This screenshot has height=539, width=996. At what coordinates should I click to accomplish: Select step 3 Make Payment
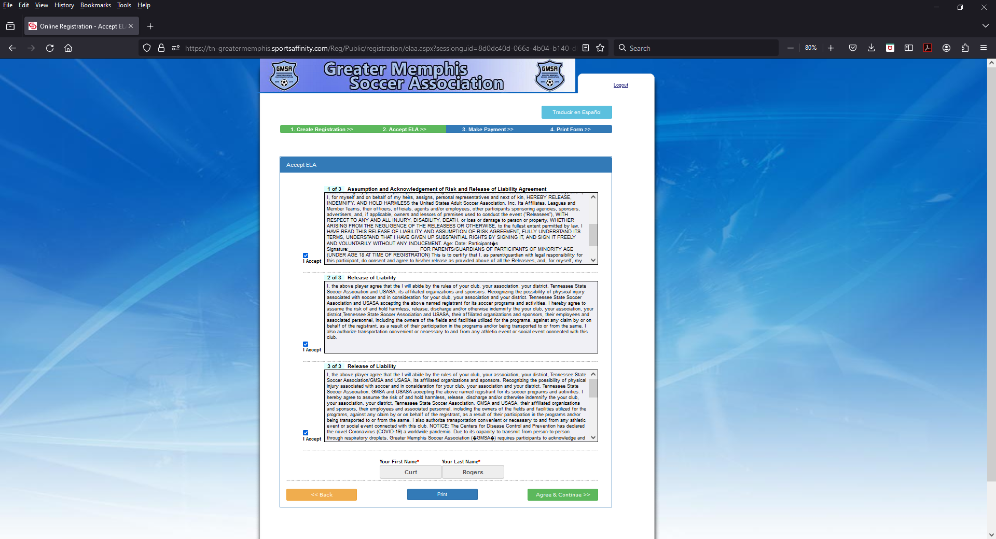pyautogui.click(x=488, y=129)
